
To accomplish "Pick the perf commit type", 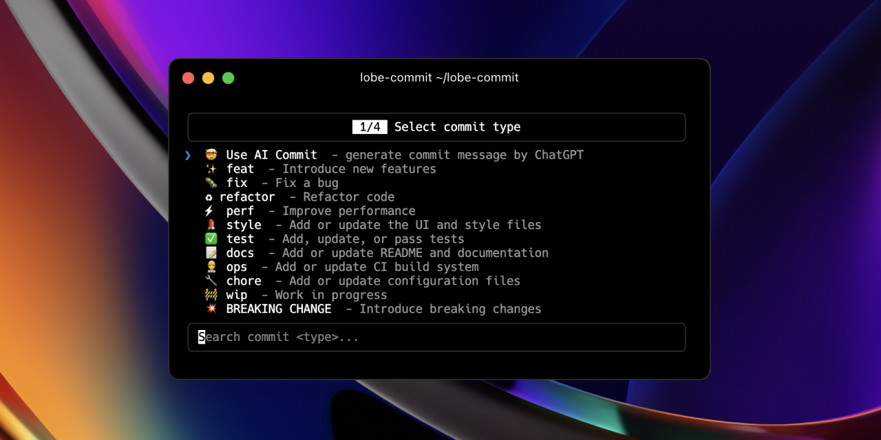I will pos(310,211).
